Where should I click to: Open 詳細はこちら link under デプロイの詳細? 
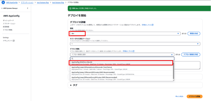pyautogui.click(x=148, y=25)
